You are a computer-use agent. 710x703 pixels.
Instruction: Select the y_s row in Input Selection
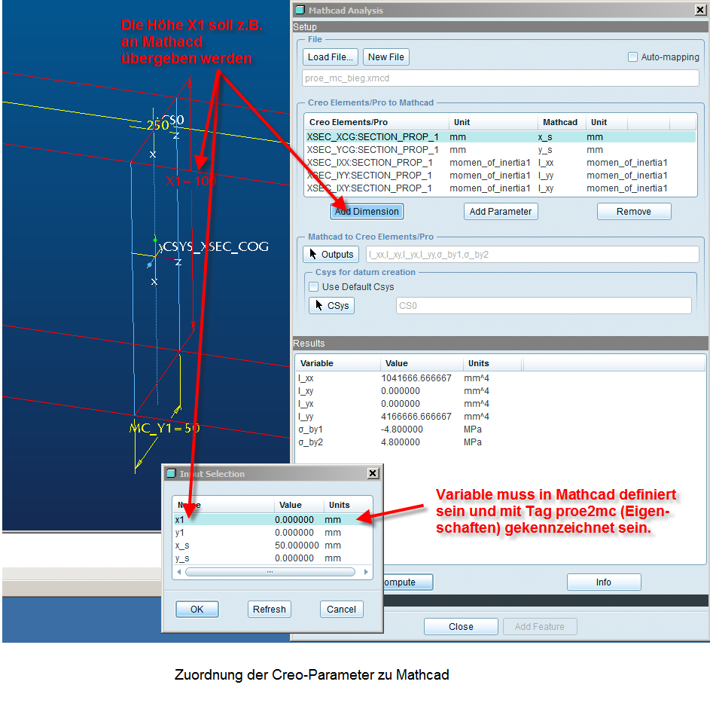pyautogui.click(x=273, y=558)
